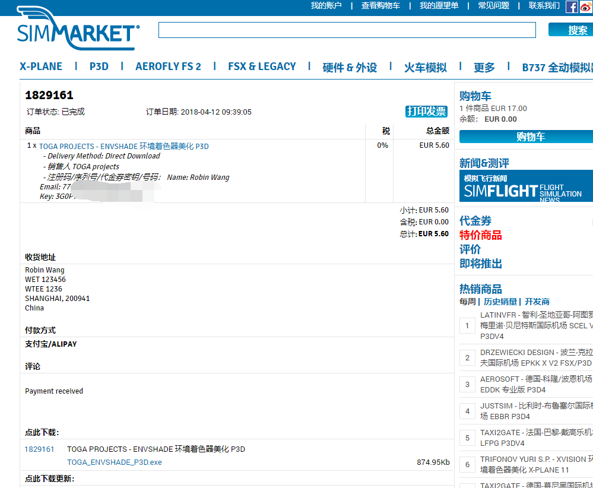The width and height of the screenshot is (593, 488).
Task: Open the 购物车 sidebar heading
Action: 475,96
